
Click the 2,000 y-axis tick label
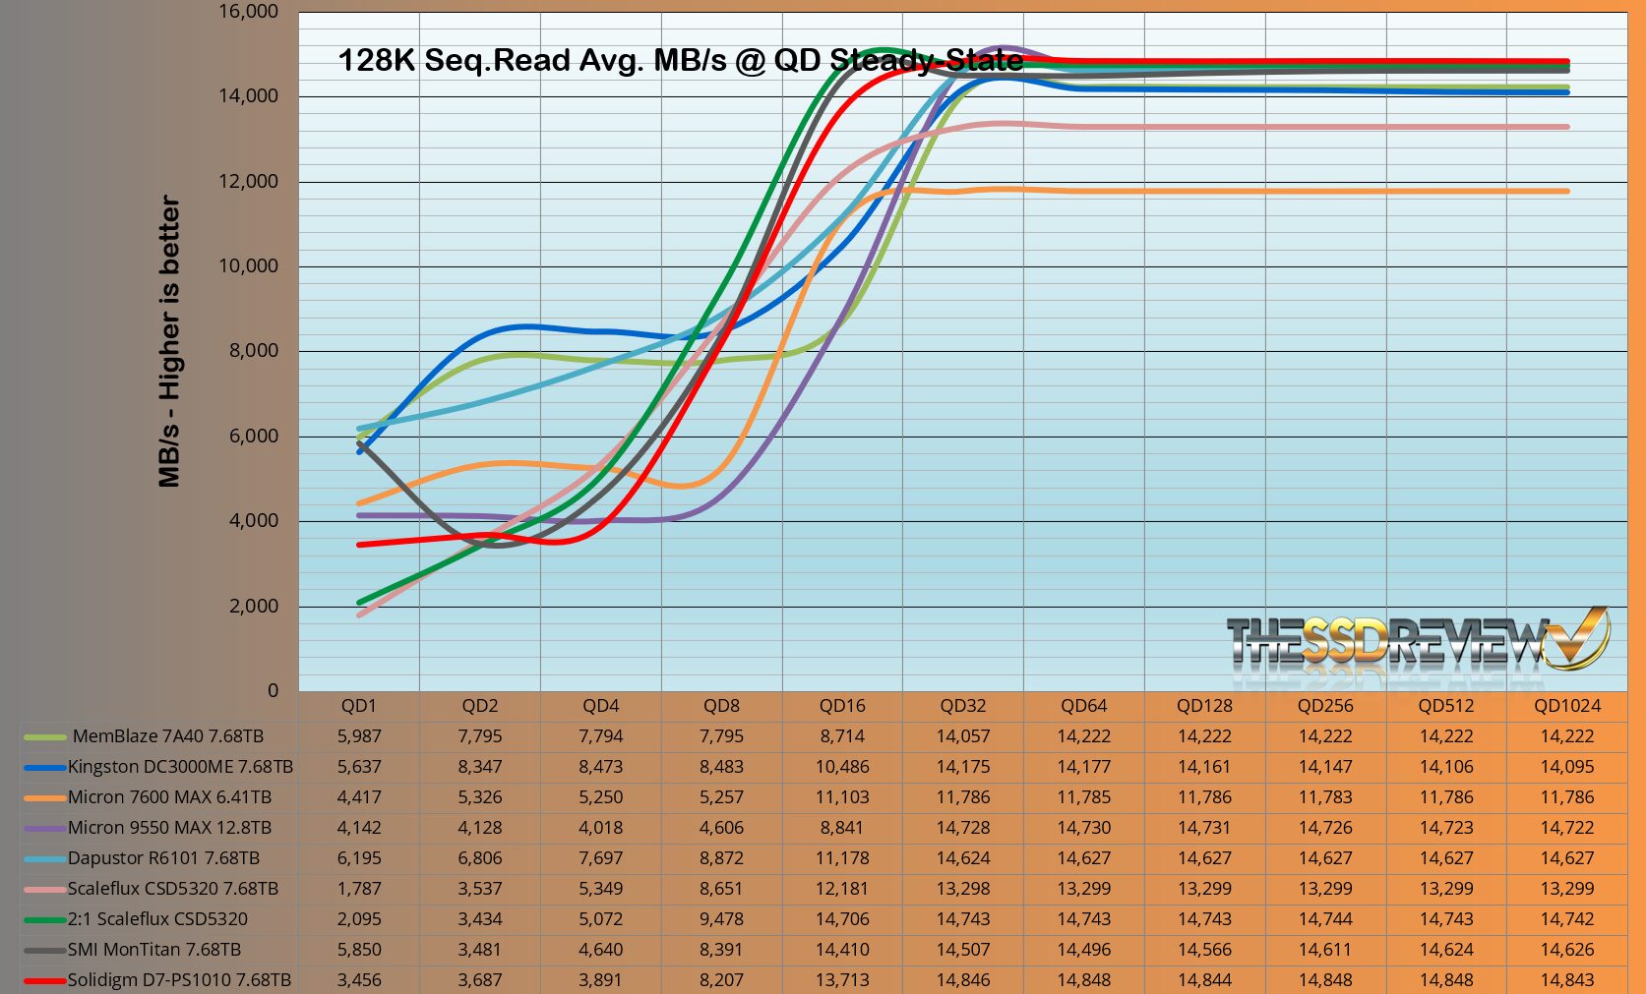255,607
